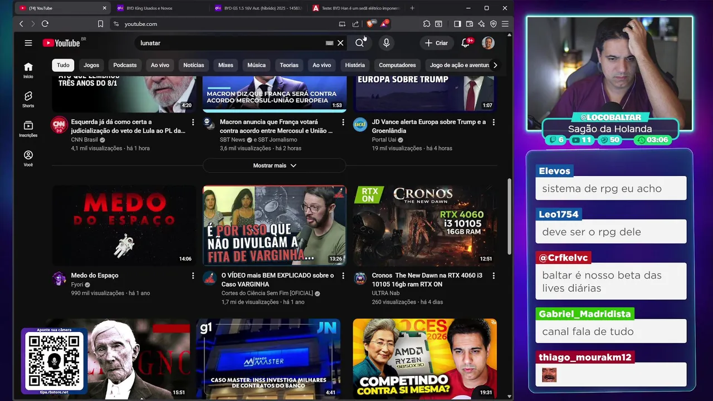Reload the page with the refresh icon
The image size is (713, 401).
click(x=45, y=24)
